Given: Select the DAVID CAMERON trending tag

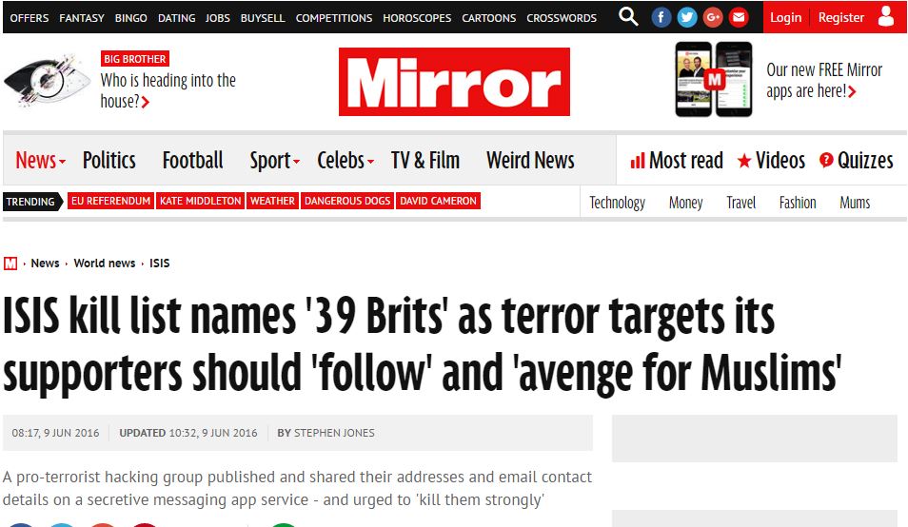Looking at the screenshot, I should point(439,201).
